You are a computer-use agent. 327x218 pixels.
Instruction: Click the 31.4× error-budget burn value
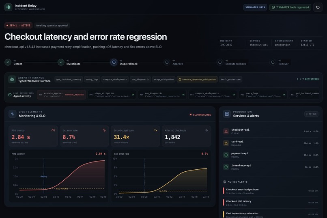point(121,137)
